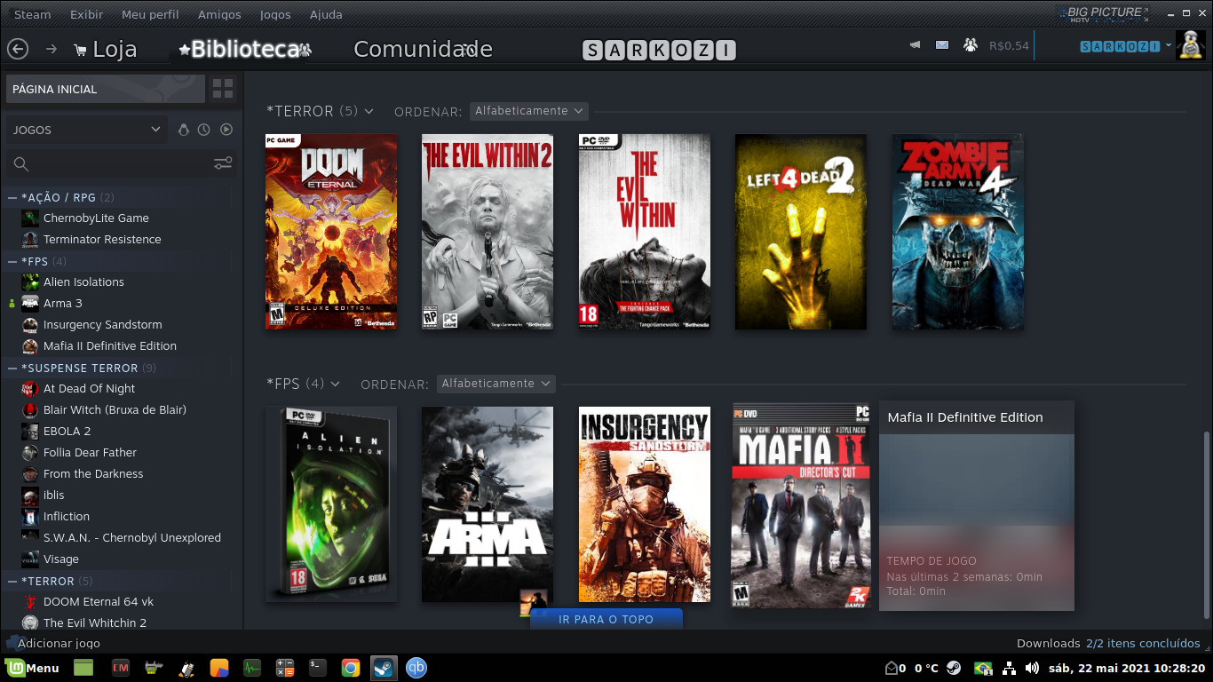Collapse the *TERROR (5) shelf chevron
The image size is (1213, 682).
[x=369, y=111]
